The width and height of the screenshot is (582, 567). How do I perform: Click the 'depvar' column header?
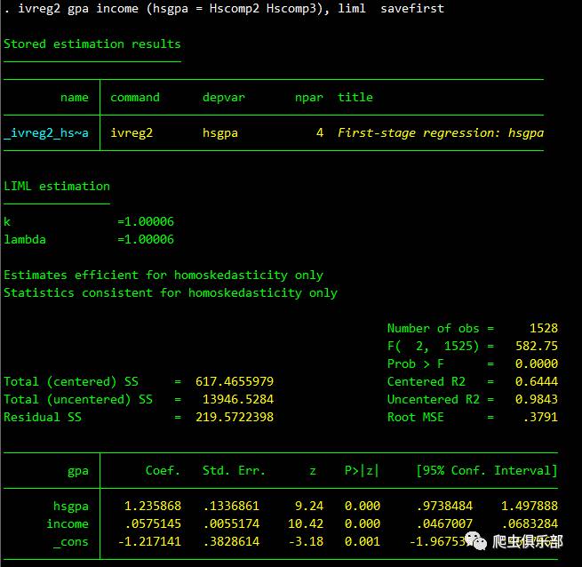pos(223,98)
